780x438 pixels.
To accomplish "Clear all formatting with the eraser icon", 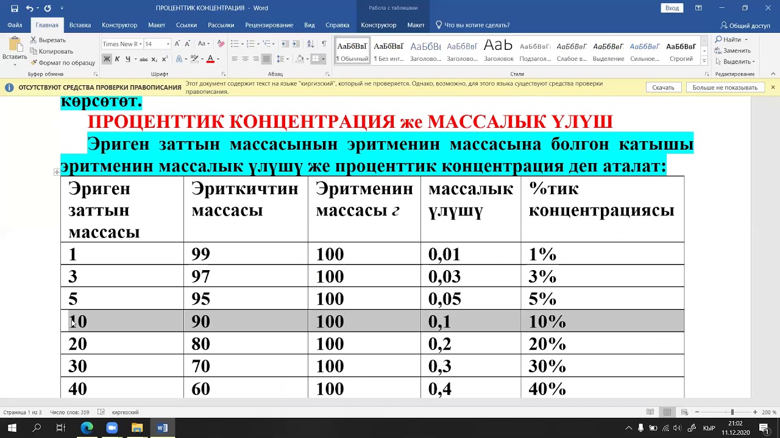I will pyautogui.click(x=221, y=44).
